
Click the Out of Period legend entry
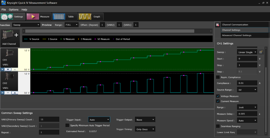(x=121, y=39)
